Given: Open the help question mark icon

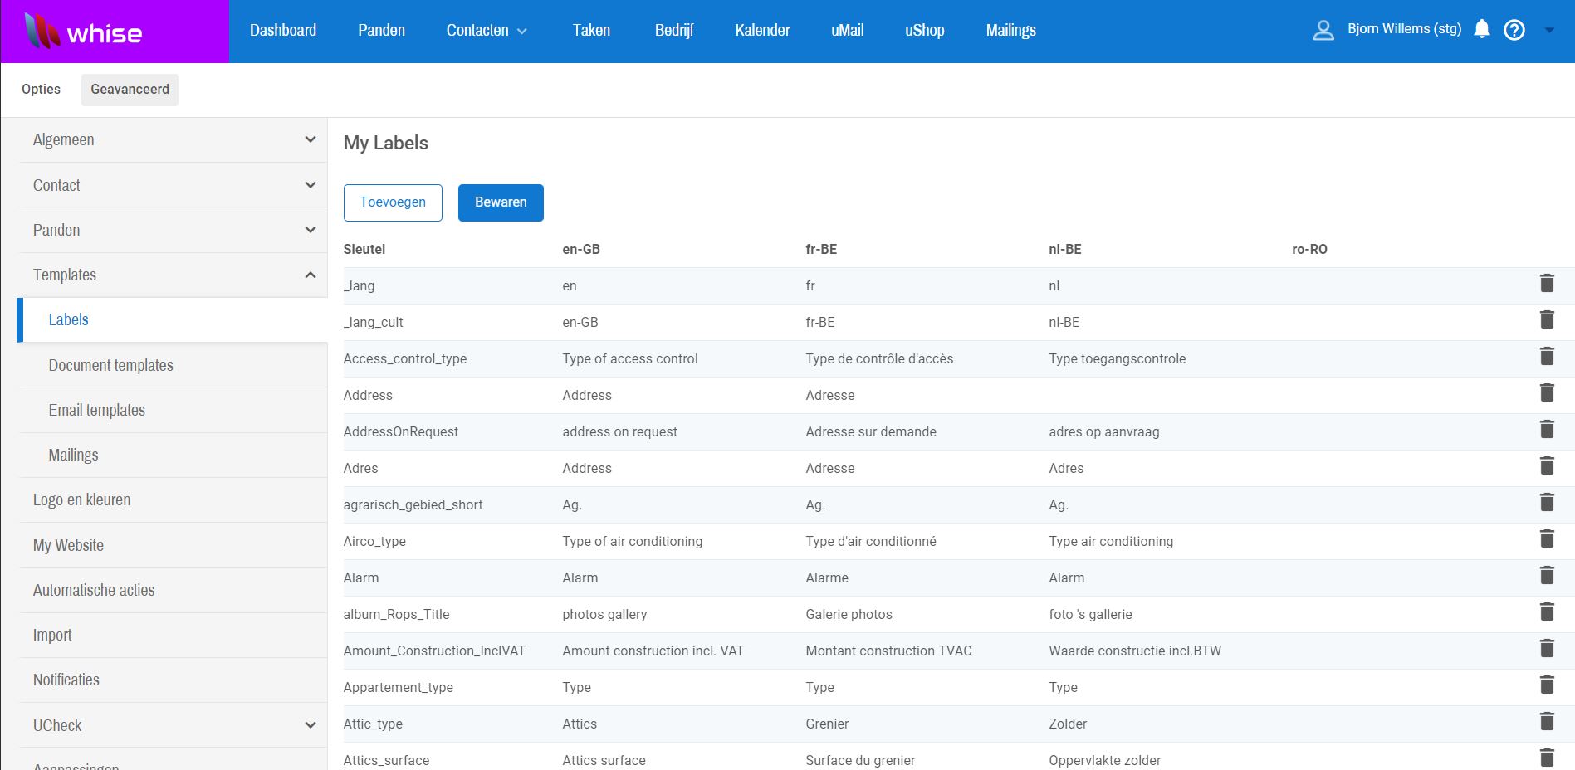Looking at the screenshot, I should 1514,31.
